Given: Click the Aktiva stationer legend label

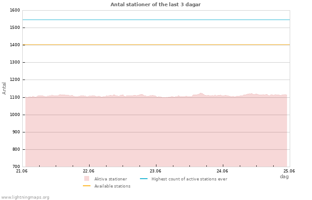Looking at the screenshot, I should pyautogui.click(x=111, y=179).
